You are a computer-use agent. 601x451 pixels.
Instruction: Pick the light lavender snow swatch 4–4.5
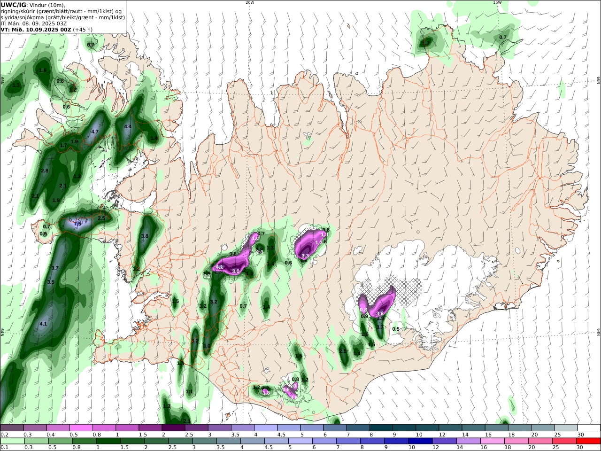[266, 428]
